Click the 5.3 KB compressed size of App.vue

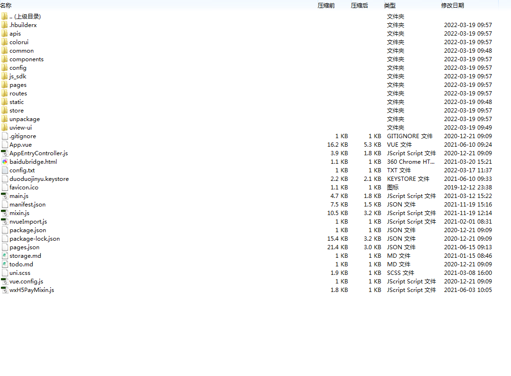click(x=372, y=145)
